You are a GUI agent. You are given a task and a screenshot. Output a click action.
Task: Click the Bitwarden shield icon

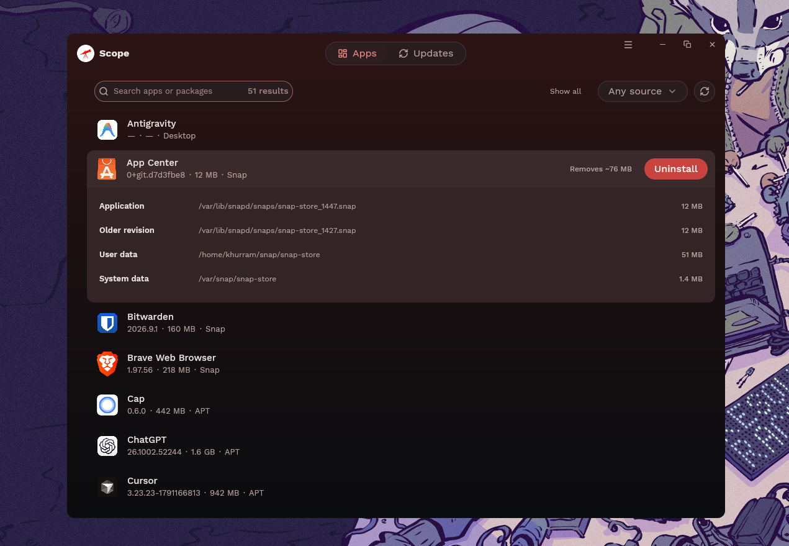pyautogui.click(x=107, y=323)
